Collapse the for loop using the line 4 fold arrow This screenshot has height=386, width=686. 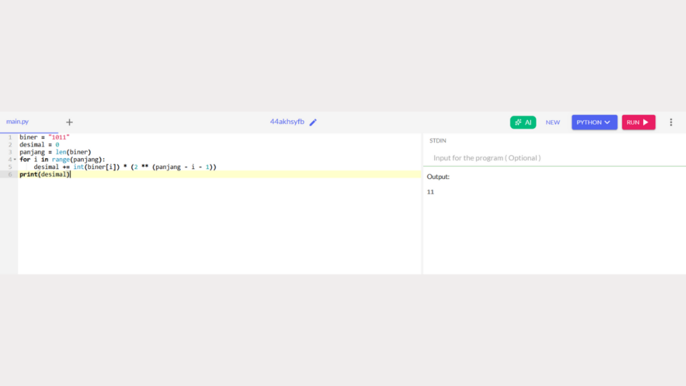pyautogui.click(x=15, y=159)
